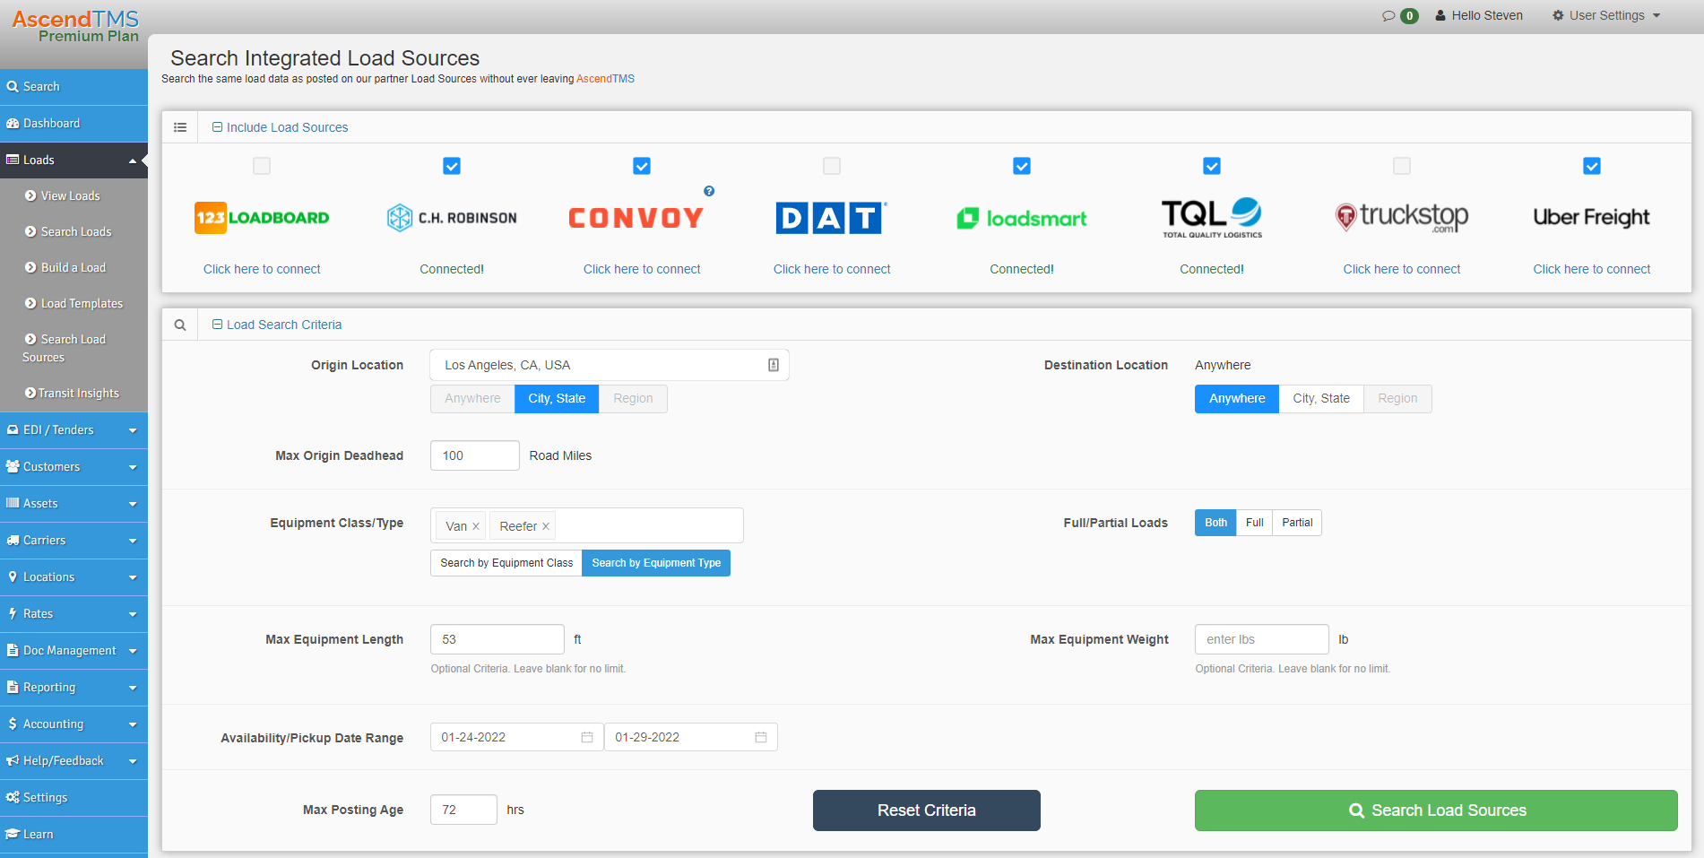The width and height of the screenshot is (1704, 858).
Task: Click the list icon in Load Sources header
Action: click(180, 127)
